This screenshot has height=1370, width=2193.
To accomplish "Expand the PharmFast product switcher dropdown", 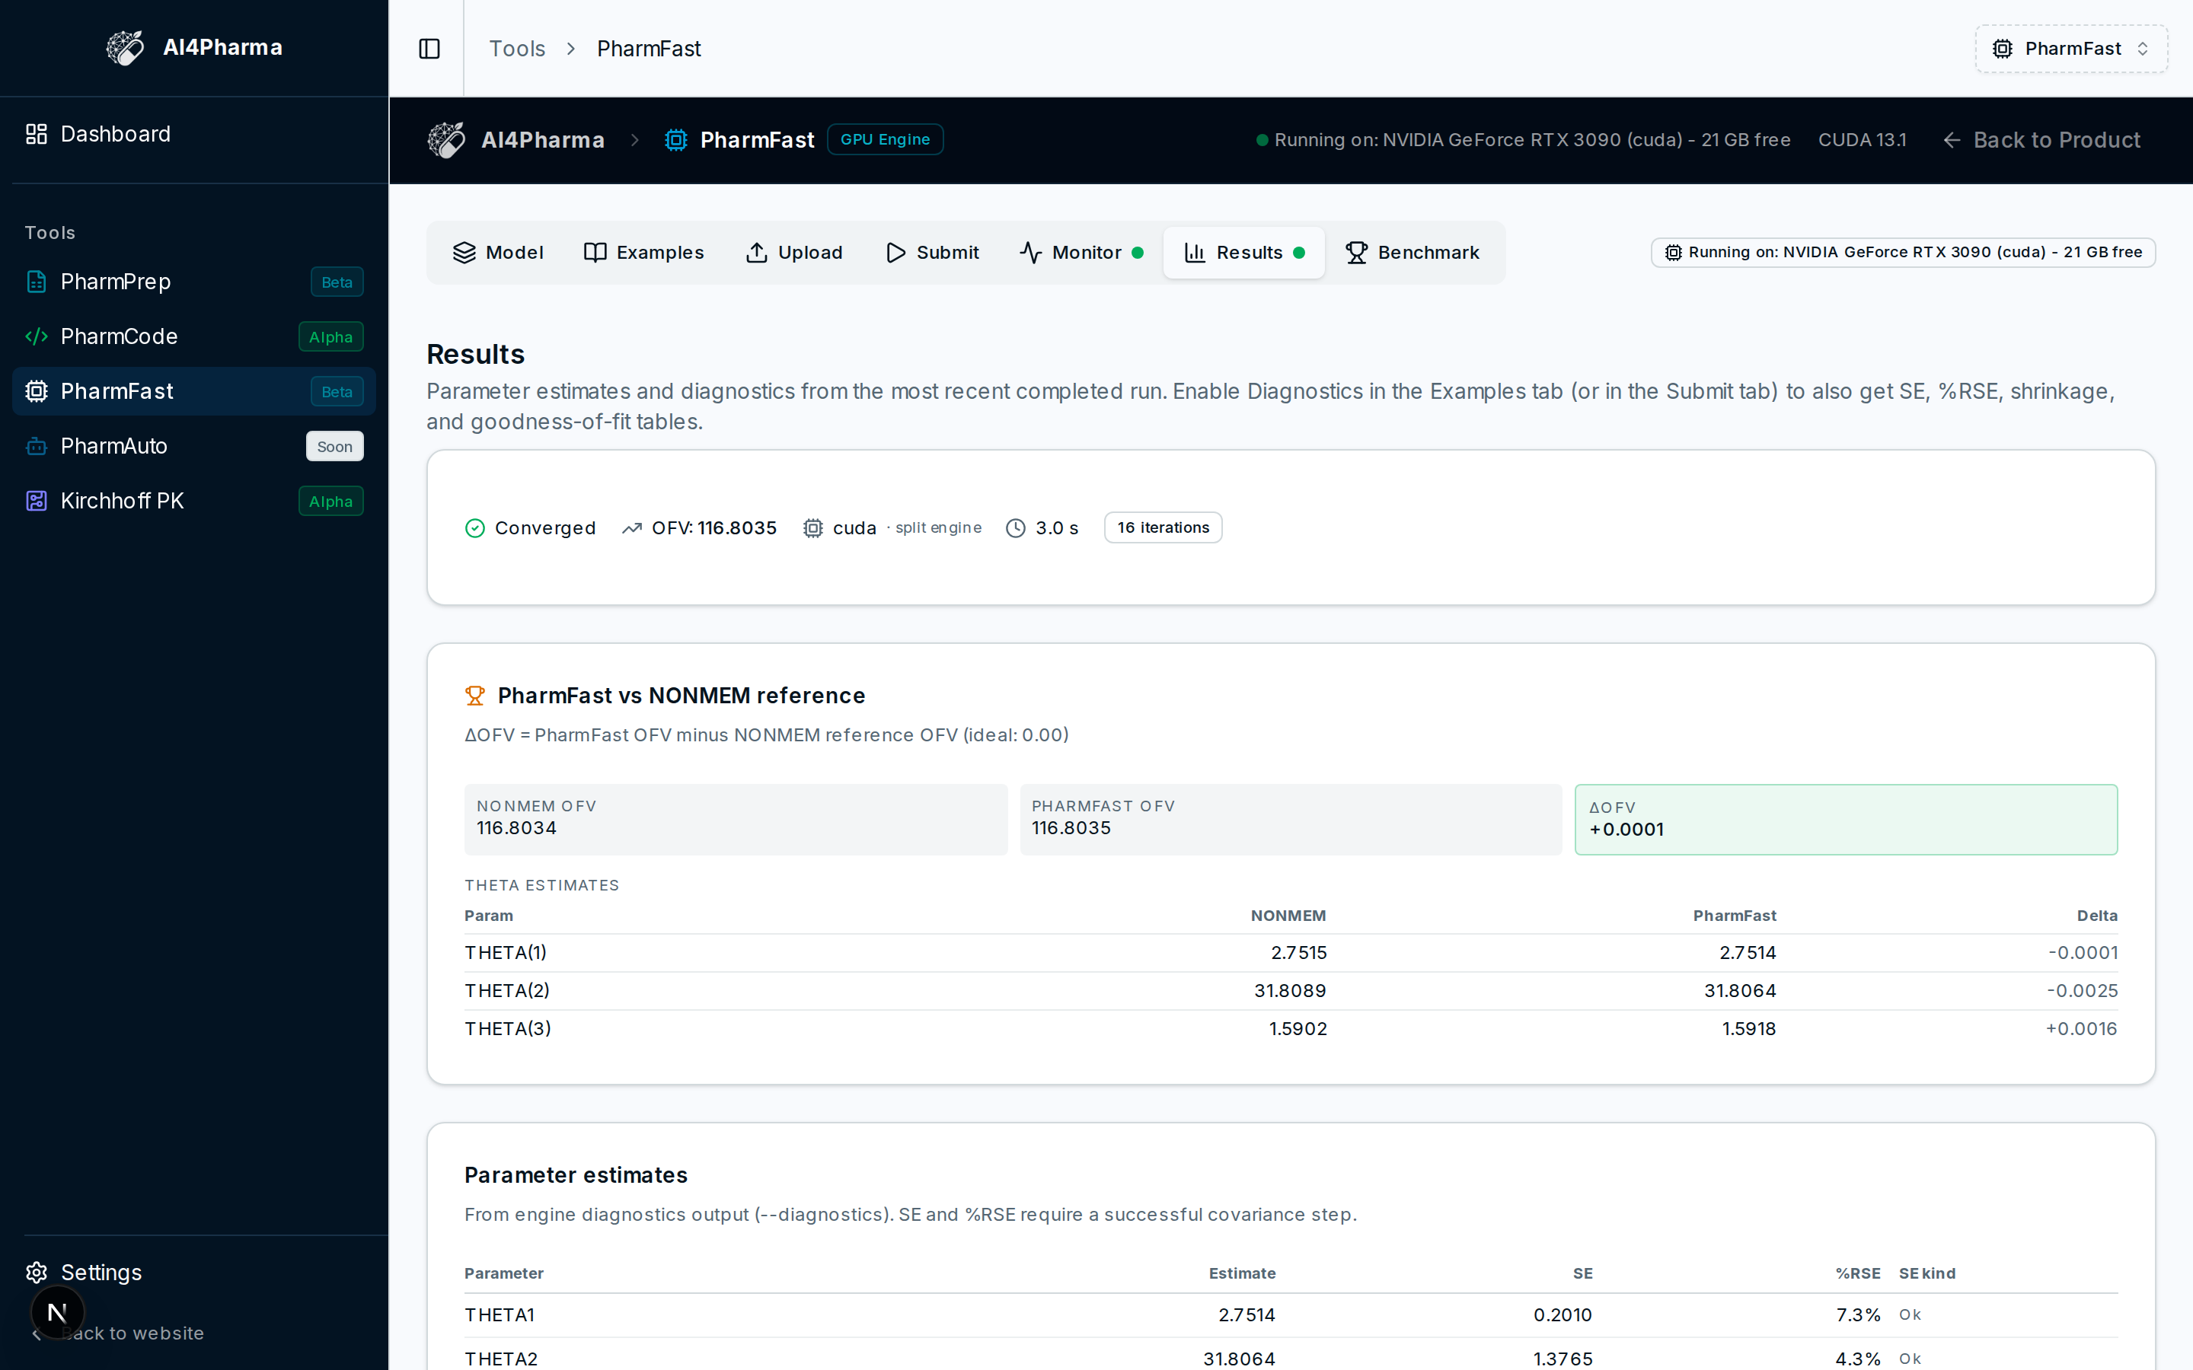I will click(x=2072, y=49).
